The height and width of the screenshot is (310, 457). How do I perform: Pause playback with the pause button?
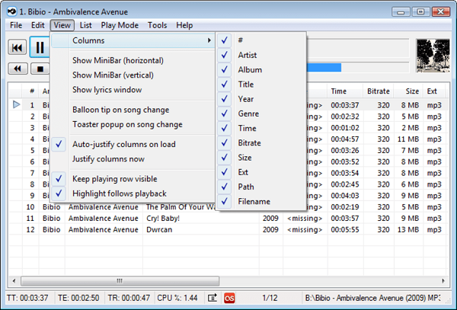click(40, 47)
